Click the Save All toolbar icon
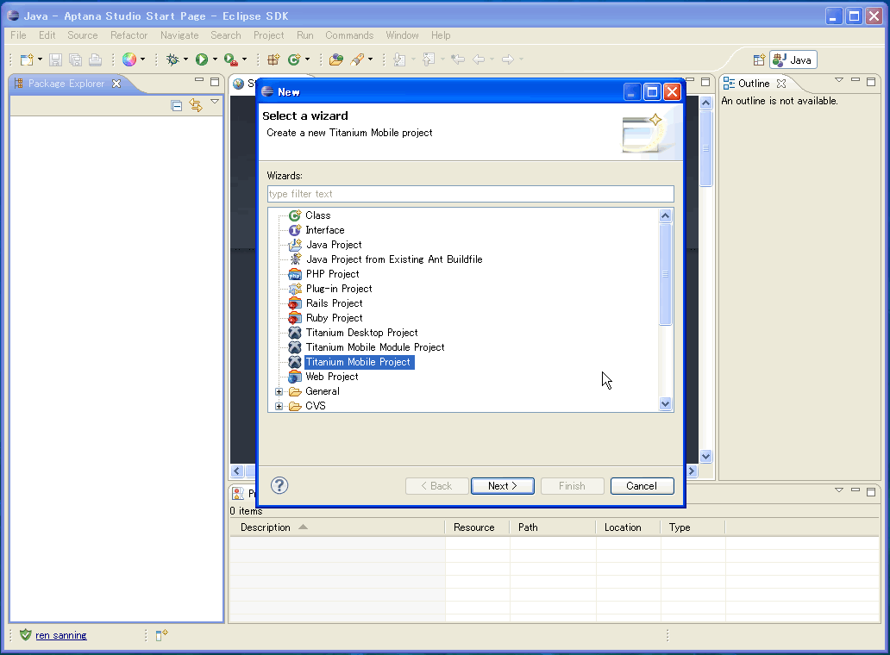 (76, 59)
